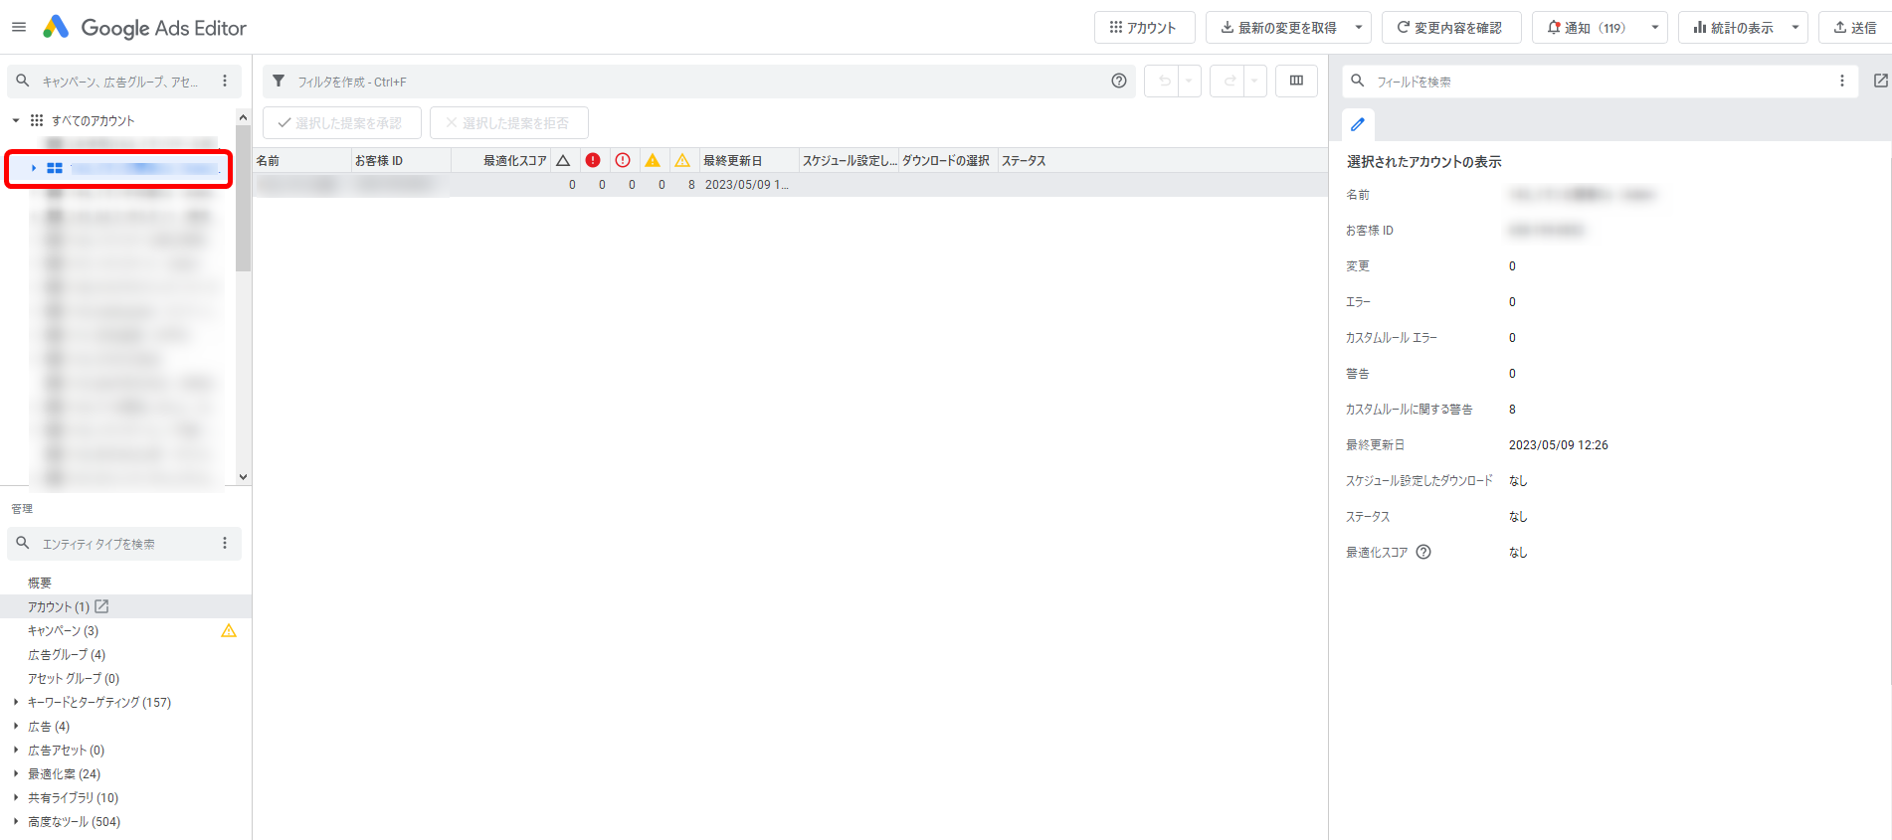Open the entity type search options menu
This screenshot has width=1892, height=840.
click(225, 543)
